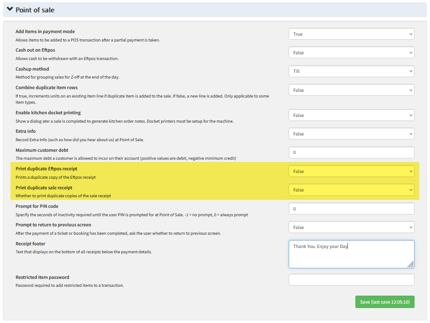Screen dimensions: 430x323
Task: Open Add items in payment mode dropdown
Action: tap(351, 34)
